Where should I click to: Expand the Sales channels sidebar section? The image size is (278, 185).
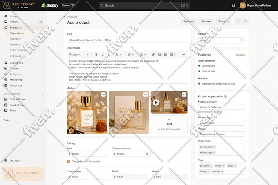tap(43, 94)
